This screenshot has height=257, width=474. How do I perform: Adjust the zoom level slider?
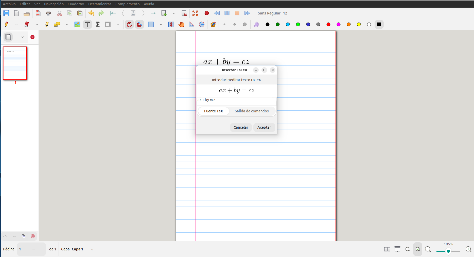tap(448, 251)
